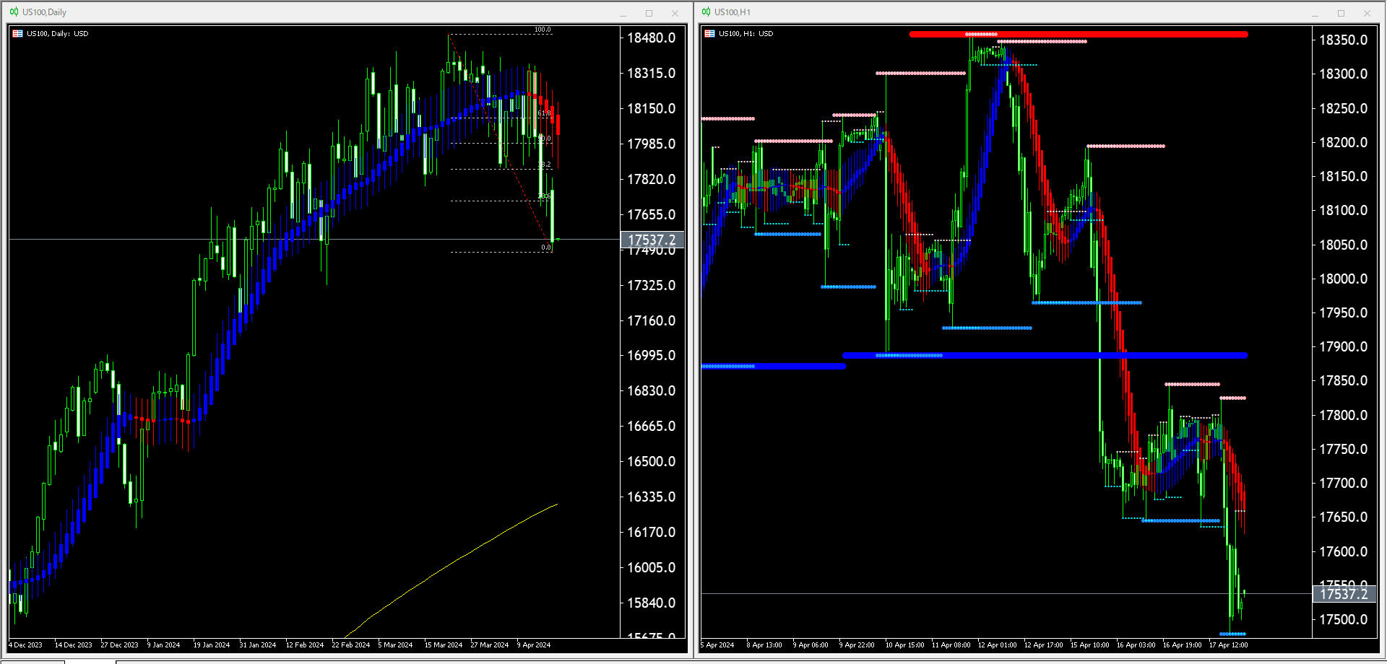Screen dimensions: 1387x664
Task: Click the US100,H1 window title icon
Action: tap(706, 12)
